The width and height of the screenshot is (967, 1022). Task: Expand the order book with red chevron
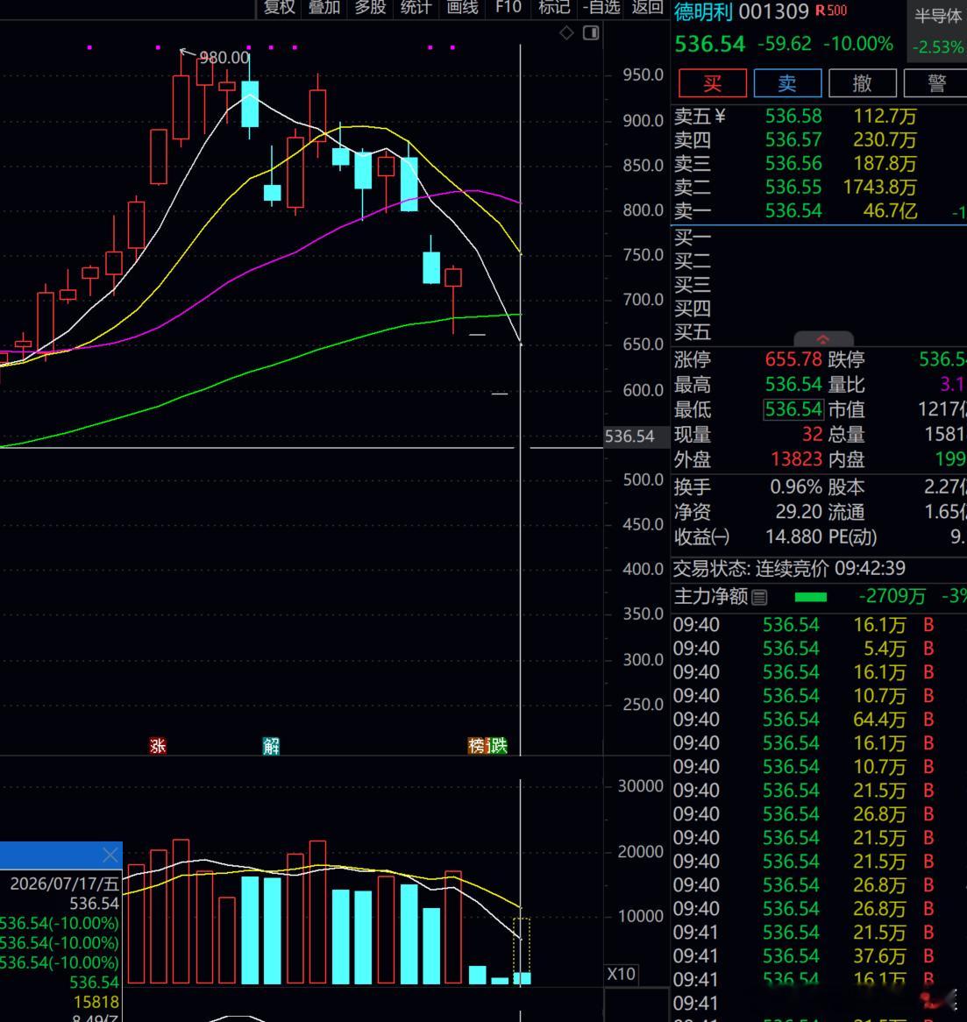(823, 339)
